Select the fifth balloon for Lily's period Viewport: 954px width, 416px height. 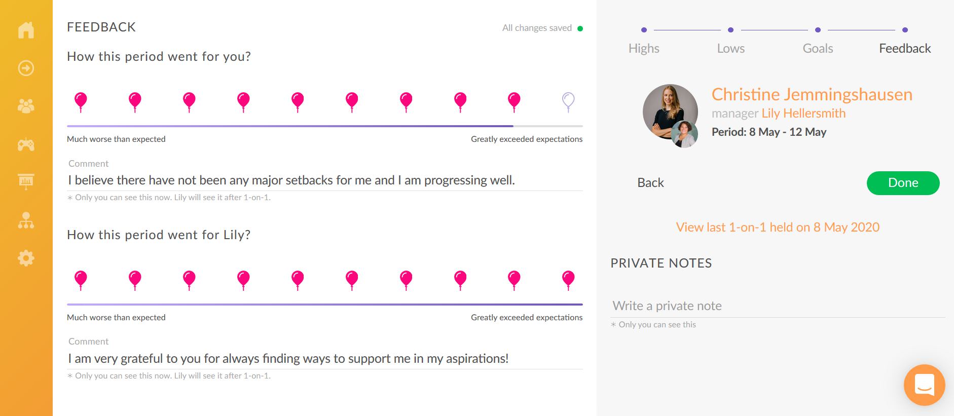coord(298,280)
